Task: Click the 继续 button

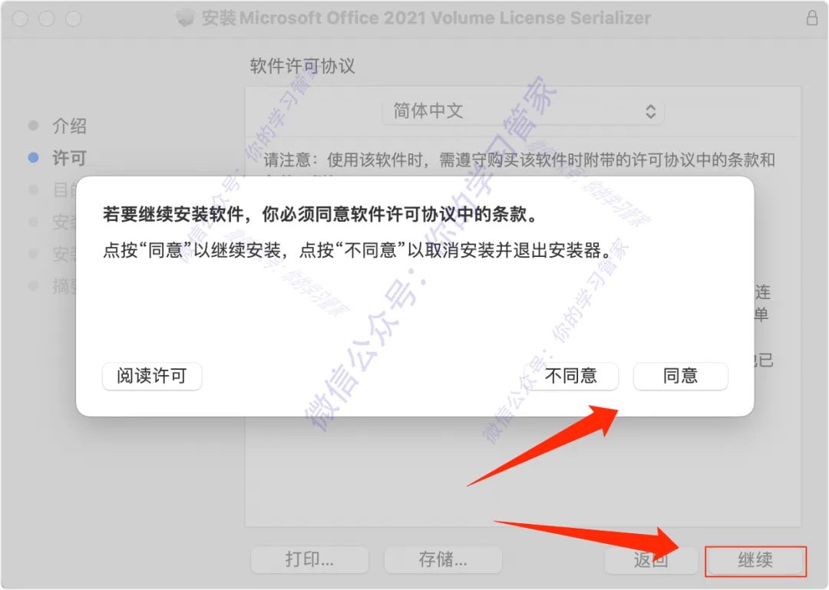Action: [x=755, y=560]
